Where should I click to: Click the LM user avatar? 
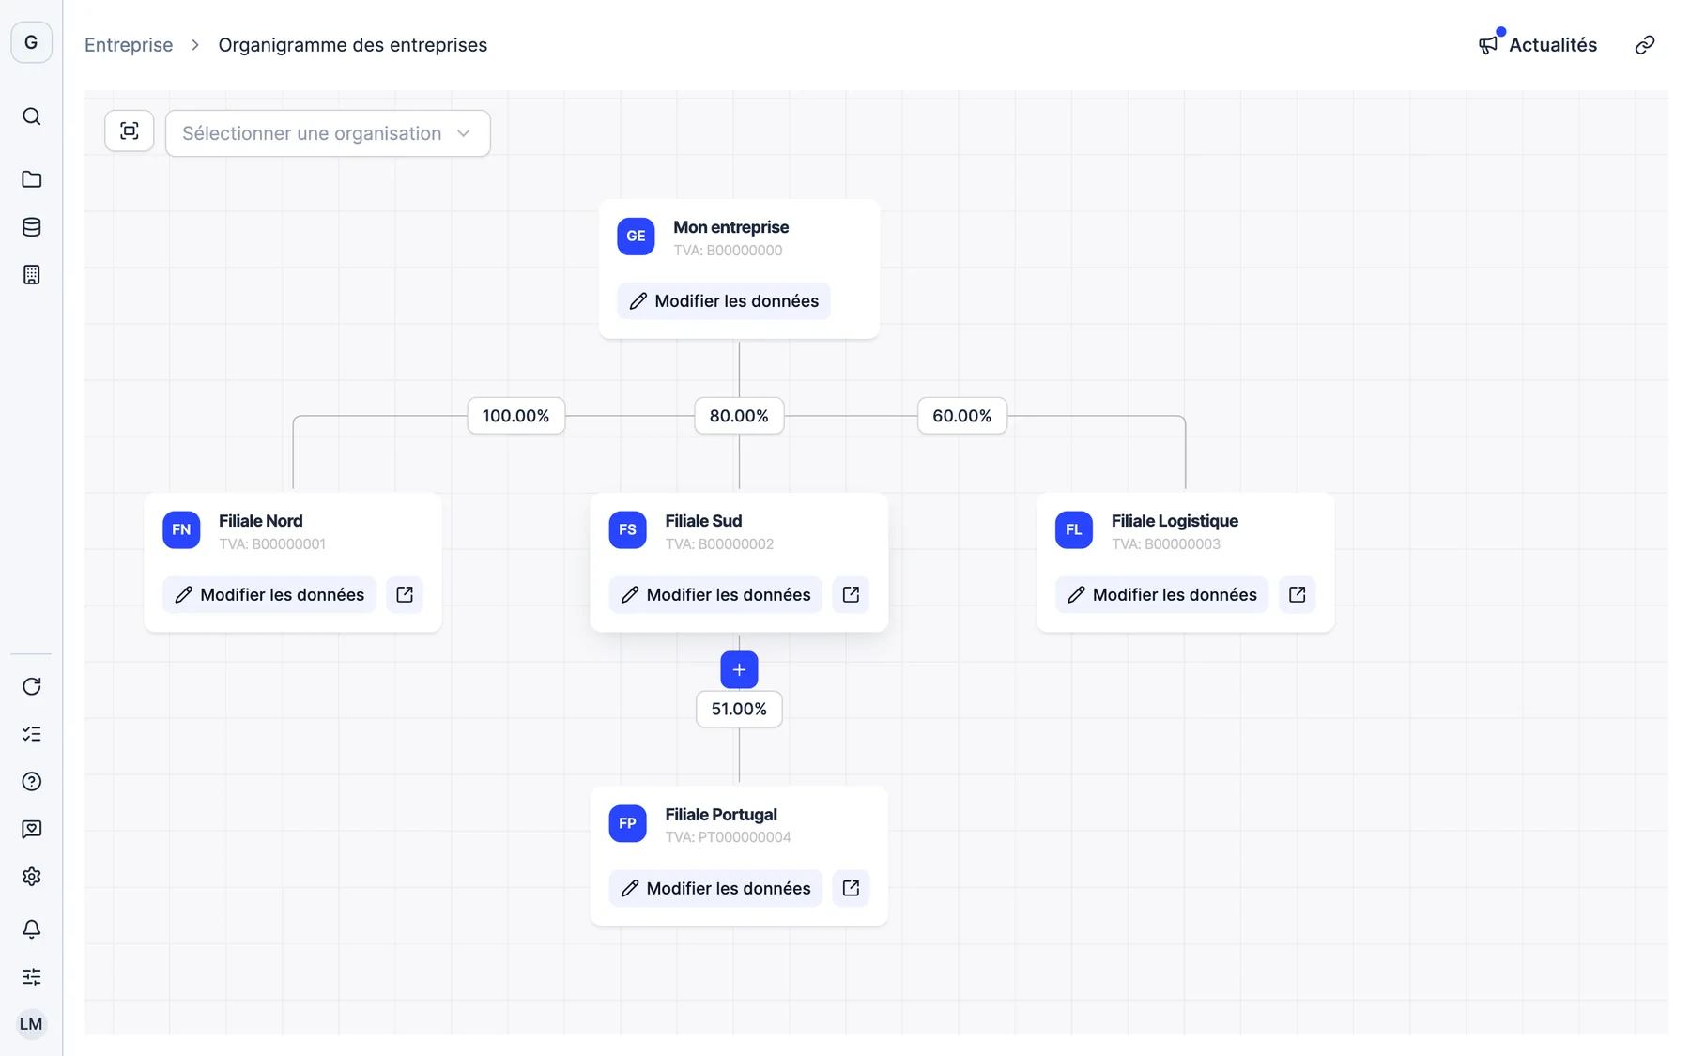pyautogui.click(x=31, y=1024)
